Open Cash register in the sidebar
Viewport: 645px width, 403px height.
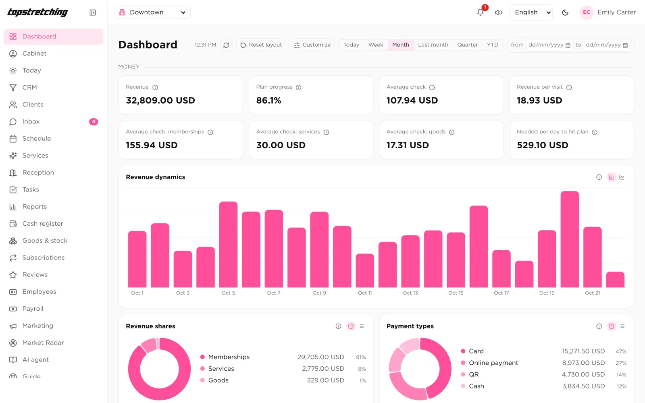[x=54, y=224]
